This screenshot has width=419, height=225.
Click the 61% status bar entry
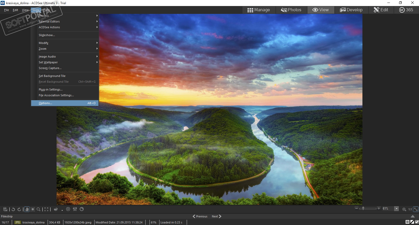(x=153, y=222)
